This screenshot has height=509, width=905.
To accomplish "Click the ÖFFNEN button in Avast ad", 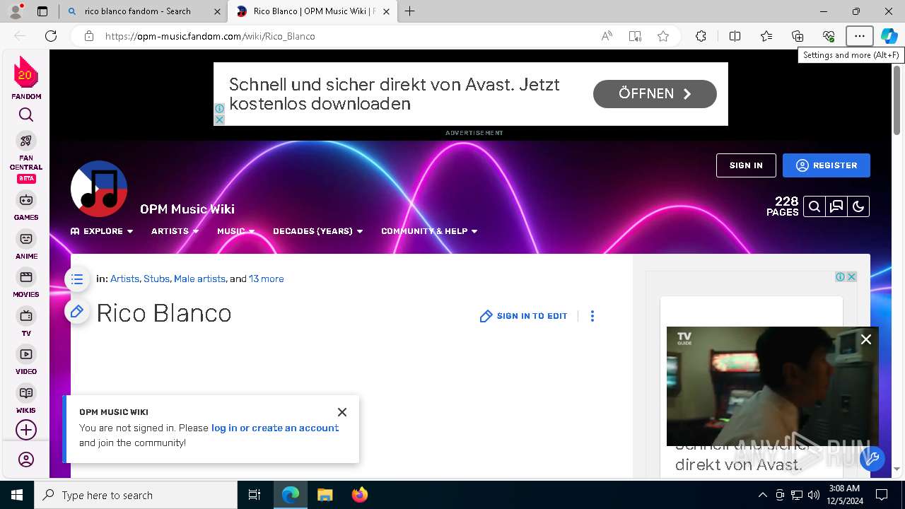I will pyautogui.click(x=655, y=94).
